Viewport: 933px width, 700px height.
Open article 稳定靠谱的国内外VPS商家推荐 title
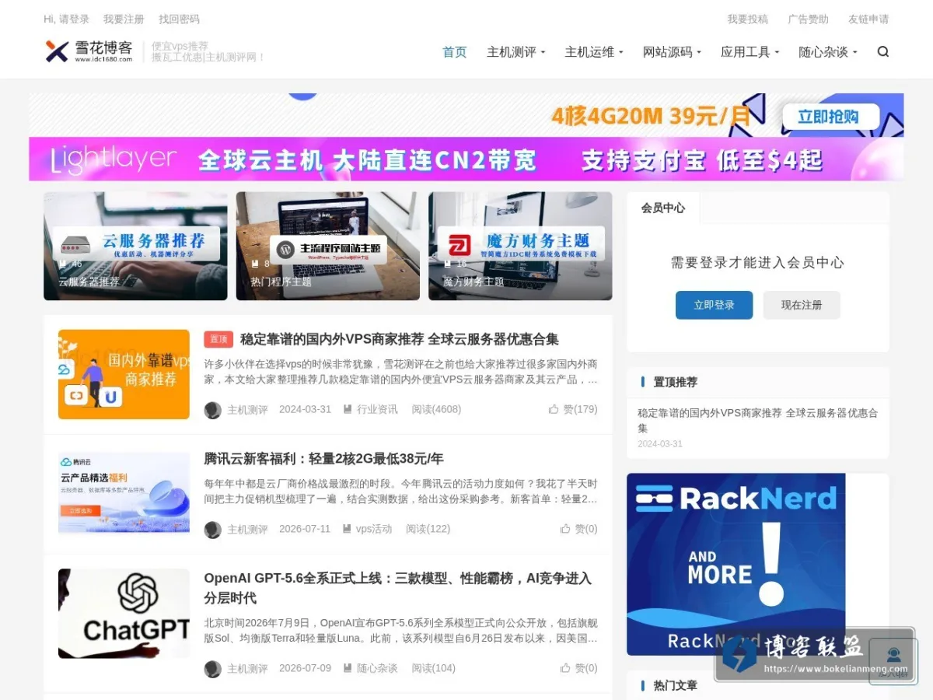pos(400,339)
